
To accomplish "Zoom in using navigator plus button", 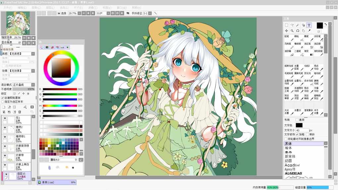I will (x=29, y=38).
